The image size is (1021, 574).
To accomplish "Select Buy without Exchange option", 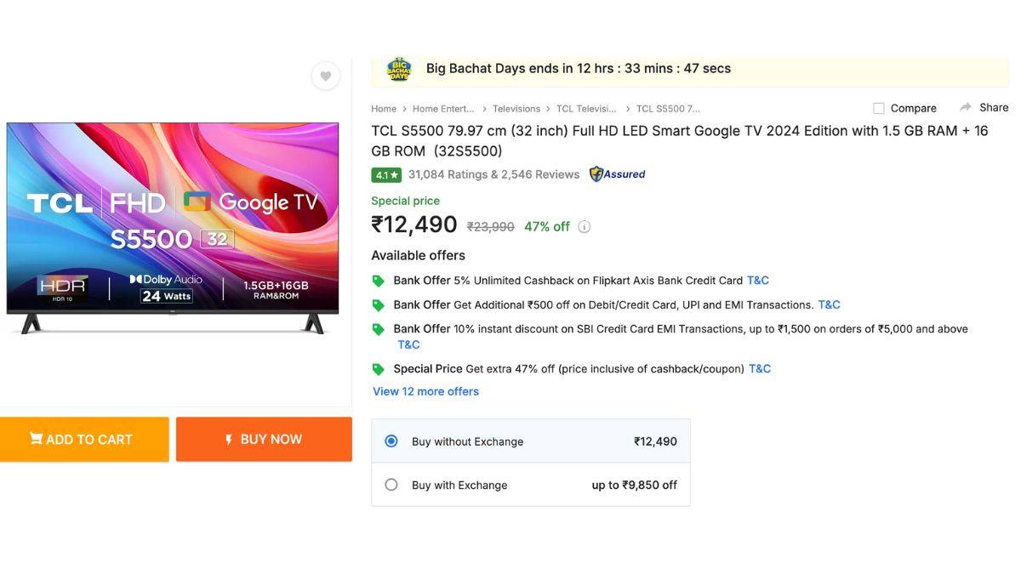I will click(x=391, y=441).
